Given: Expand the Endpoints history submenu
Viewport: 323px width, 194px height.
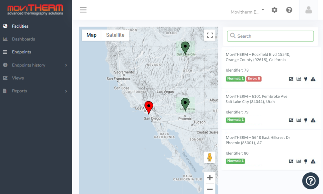Looking at the screenshot, I should point(66,65).
